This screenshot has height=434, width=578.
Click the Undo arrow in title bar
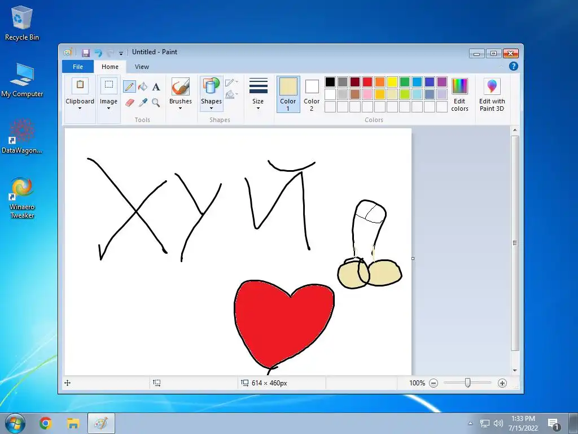point(98,53)
